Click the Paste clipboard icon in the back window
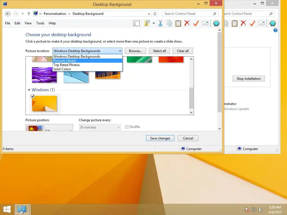The width and height of the screenshot is (287, 215). coord(235,23)
